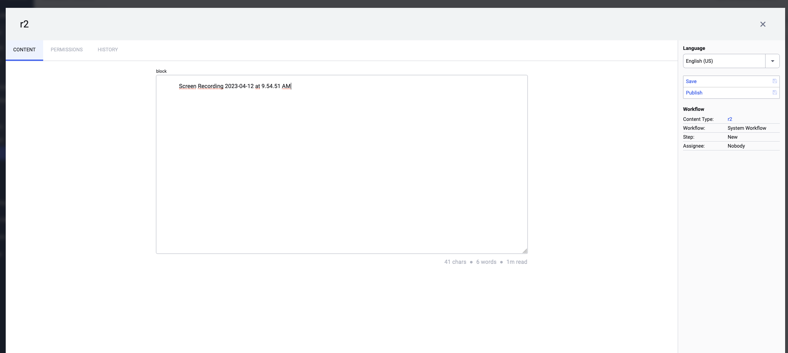Image resolution: width=788 pixels, height=353 pixels.
Task: Open the r2 content type link
Action: point(730,119)
